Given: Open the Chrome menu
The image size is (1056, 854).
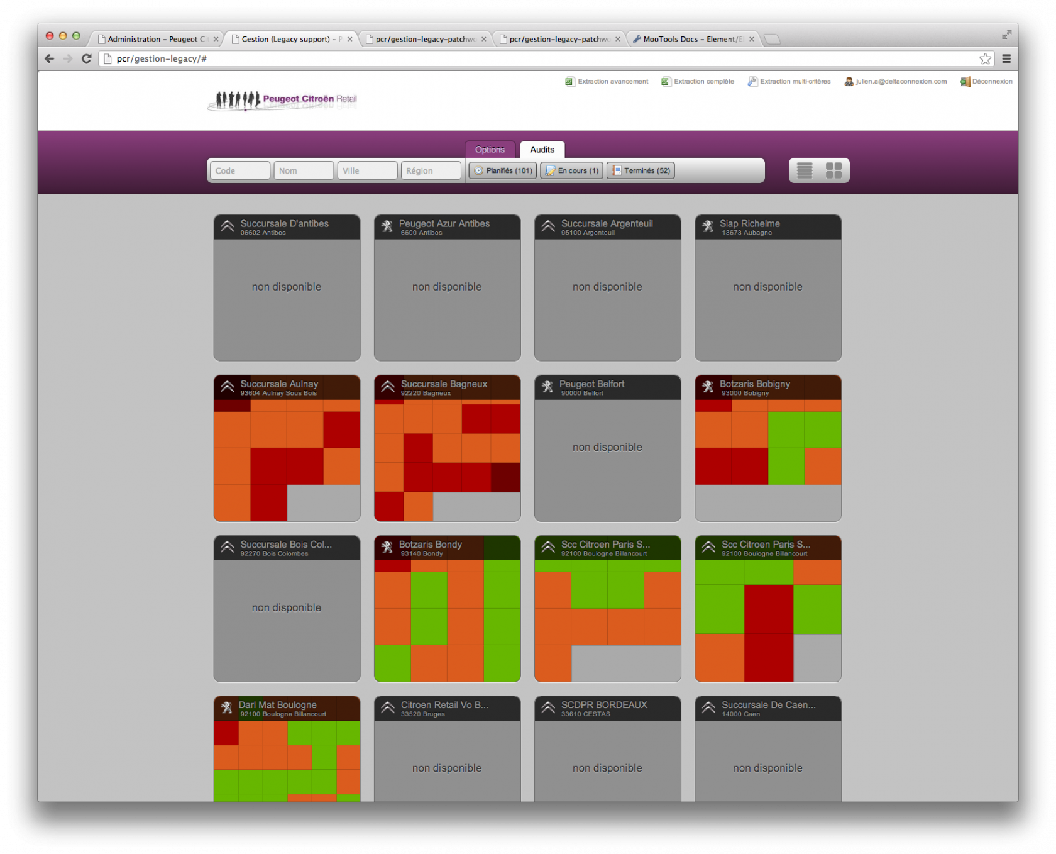Looking at the screenshot, I should (x=1006, y=58).
